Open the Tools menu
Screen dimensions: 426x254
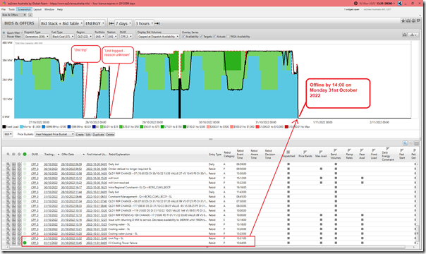(11, 9)
